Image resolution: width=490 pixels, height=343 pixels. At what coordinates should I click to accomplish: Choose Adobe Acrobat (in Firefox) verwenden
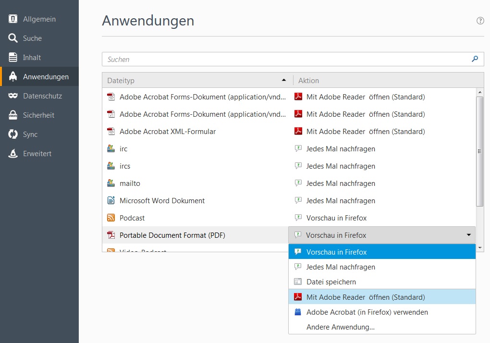[x=382, y=312]
